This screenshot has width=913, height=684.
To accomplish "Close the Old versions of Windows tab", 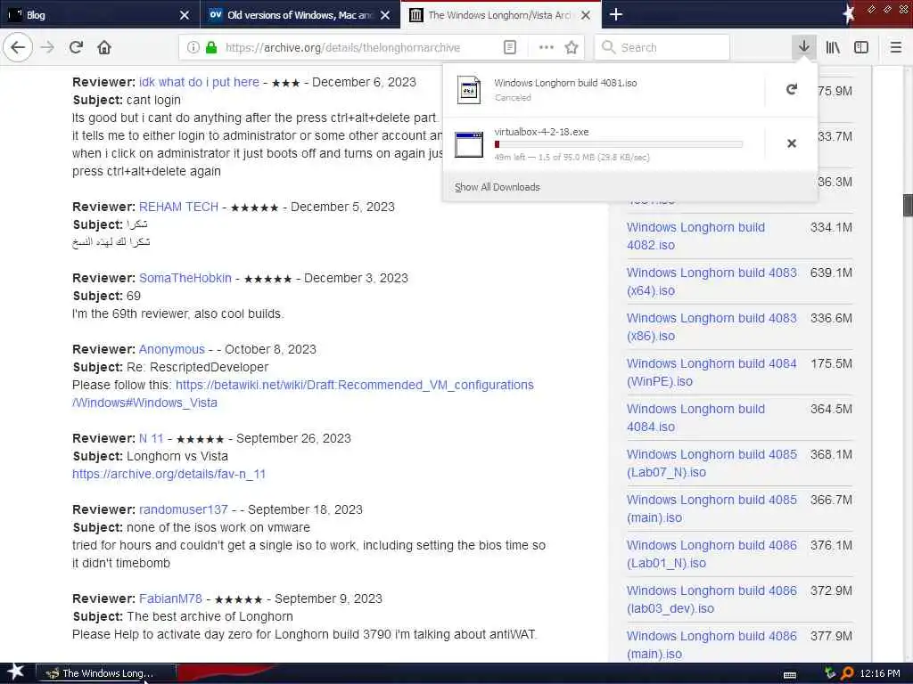I will 385,15.
